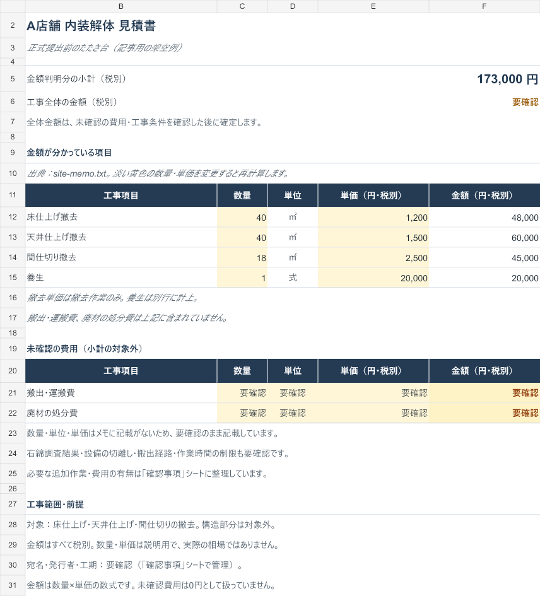Click the 廃材の処分費 item cell
The height and width of the screenshot is (596, 540).
tap(121, 413)
